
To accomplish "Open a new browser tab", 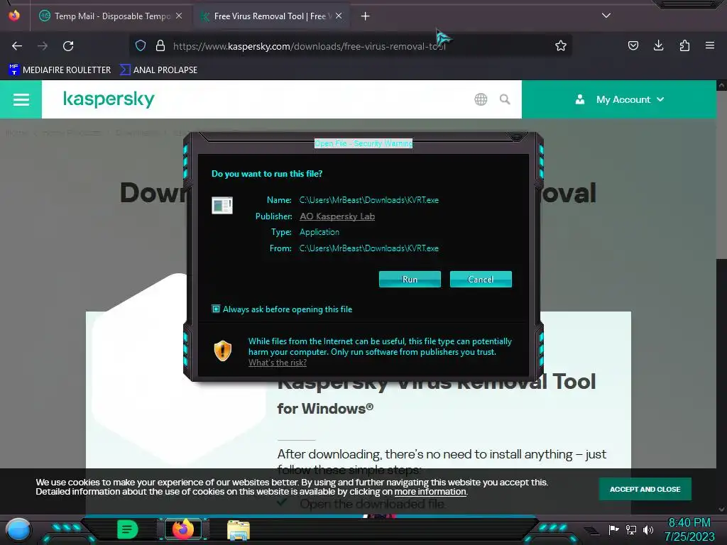I will [366, 16].
